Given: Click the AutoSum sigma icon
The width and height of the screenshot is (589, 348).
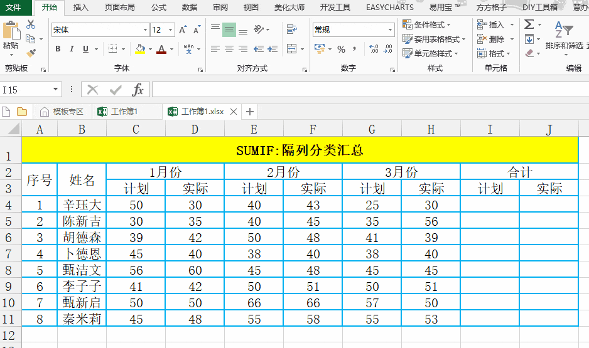Looking at the screenshot, I should 529,24.
